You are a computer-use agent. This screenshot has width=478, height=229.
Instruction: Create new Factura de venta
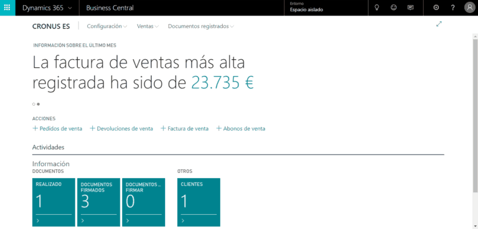tap(185, 129)
